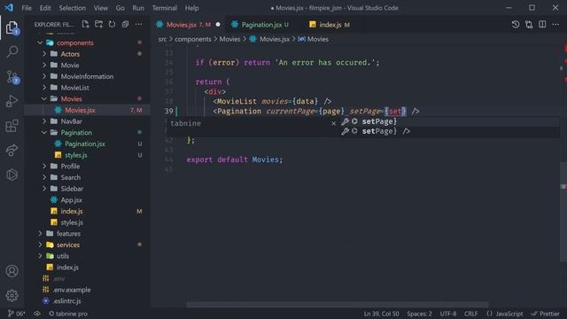Click the New File icon in Explorer

pos(85,24)
